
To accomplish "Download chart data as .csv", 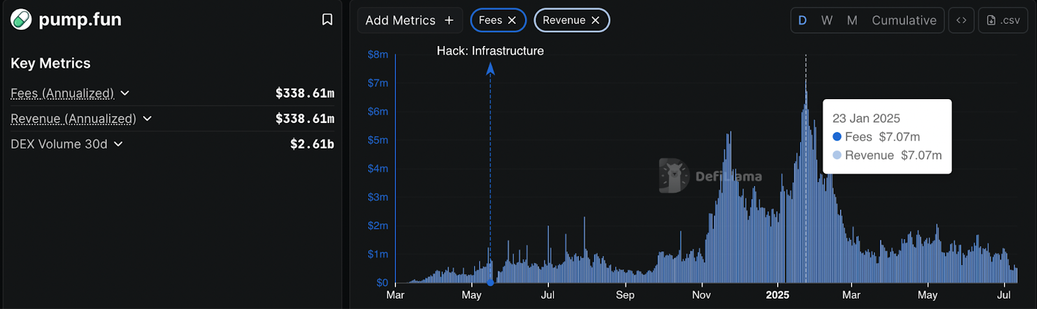I will click(x=1003, y=21).
